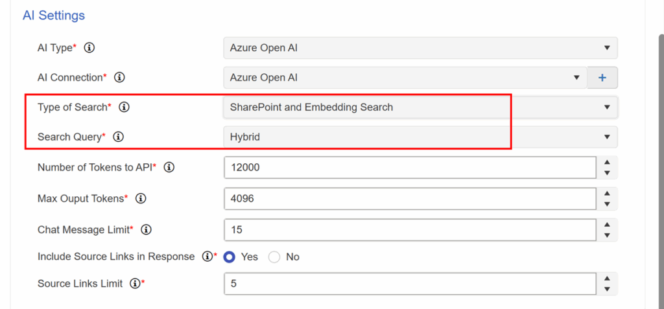
Task: Click info icon beside Search Query
Action: tap(119, 137)
